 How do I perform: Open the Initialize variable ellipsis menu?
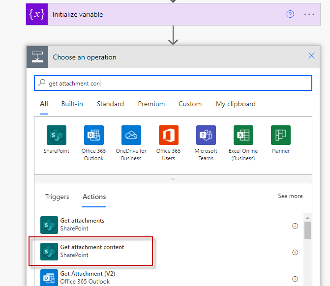(309, 14)
